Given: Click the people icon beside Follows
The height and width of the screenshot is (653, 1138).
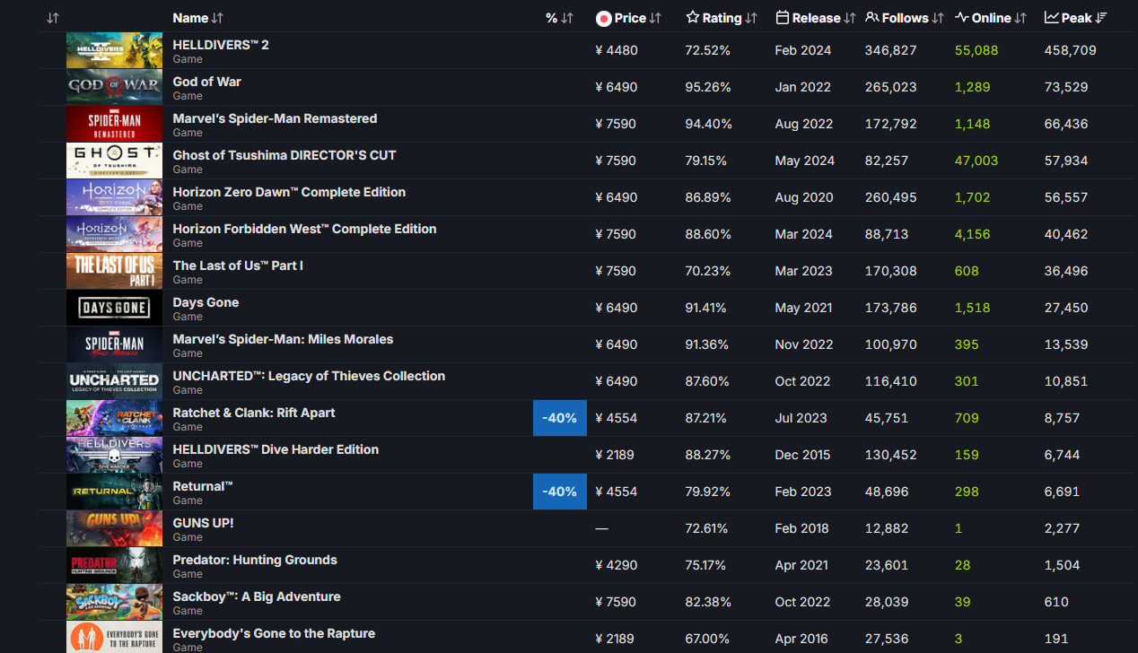Looking at the screenshot, I should coord(871,18).
